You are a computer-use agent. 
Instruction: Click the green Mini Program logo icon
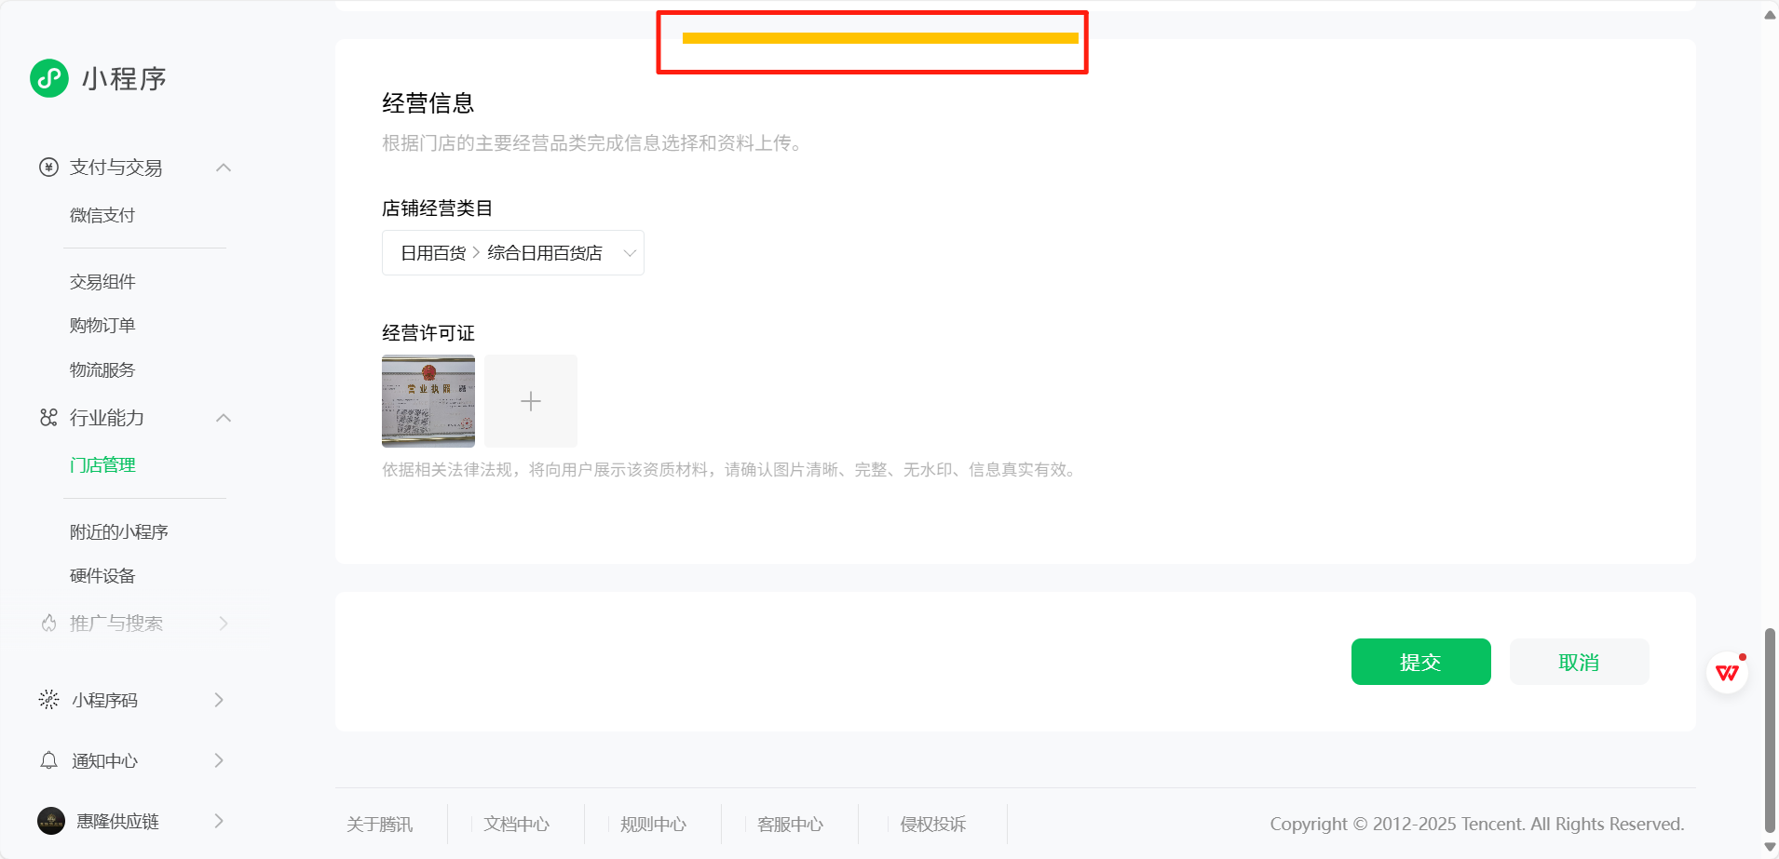[49, 78]
